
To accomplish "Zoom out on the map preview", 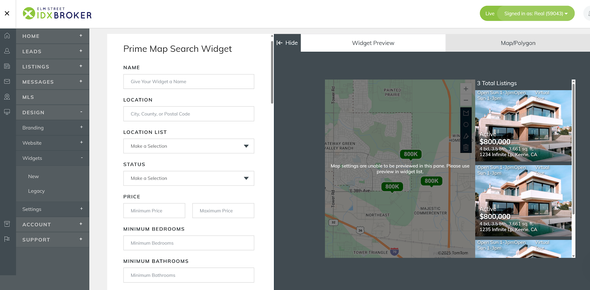I will pyautogui.click(x=466, y=100).
